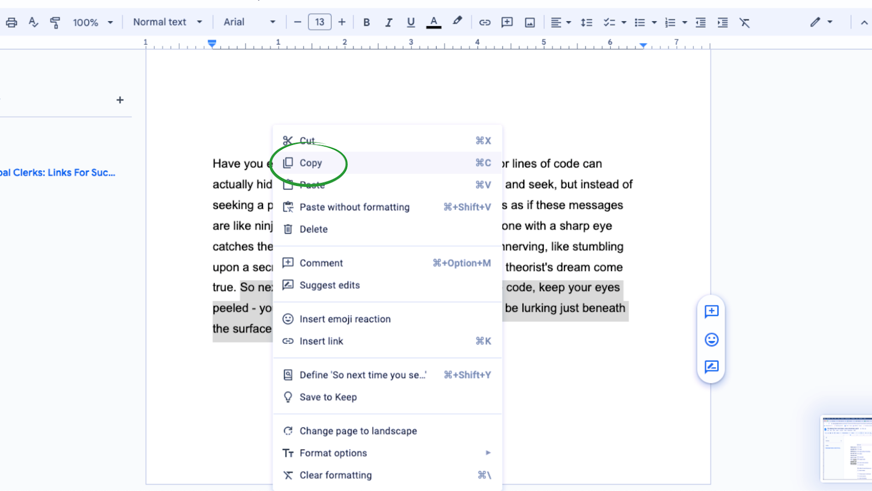Image resolution: width=872 pixels, height=491 pixels.
Task: Choose Delete in the context menu
Action: (x=387, y=229)
